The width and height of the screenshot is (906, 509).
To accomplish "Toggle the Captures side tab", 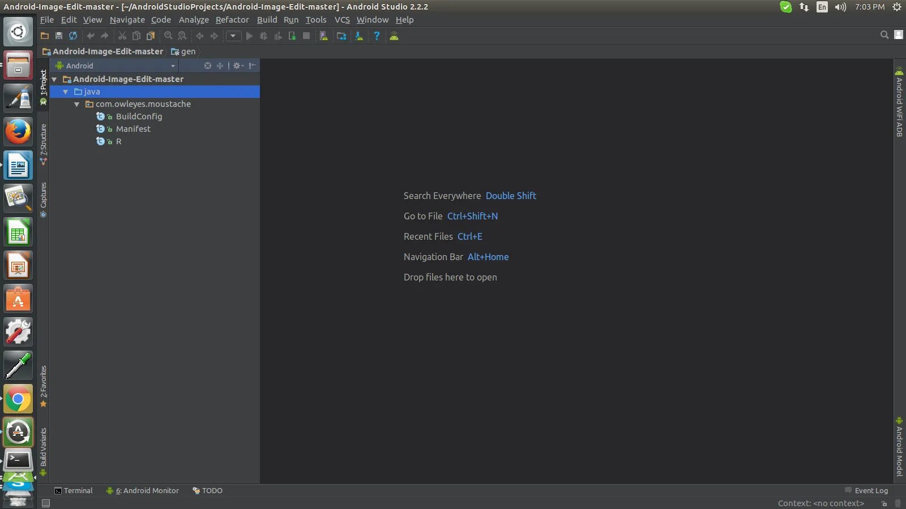I will (44, 200).
